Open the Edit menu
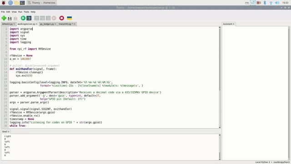The height and width of the screenshot is (164, 291). coord(8,12)
